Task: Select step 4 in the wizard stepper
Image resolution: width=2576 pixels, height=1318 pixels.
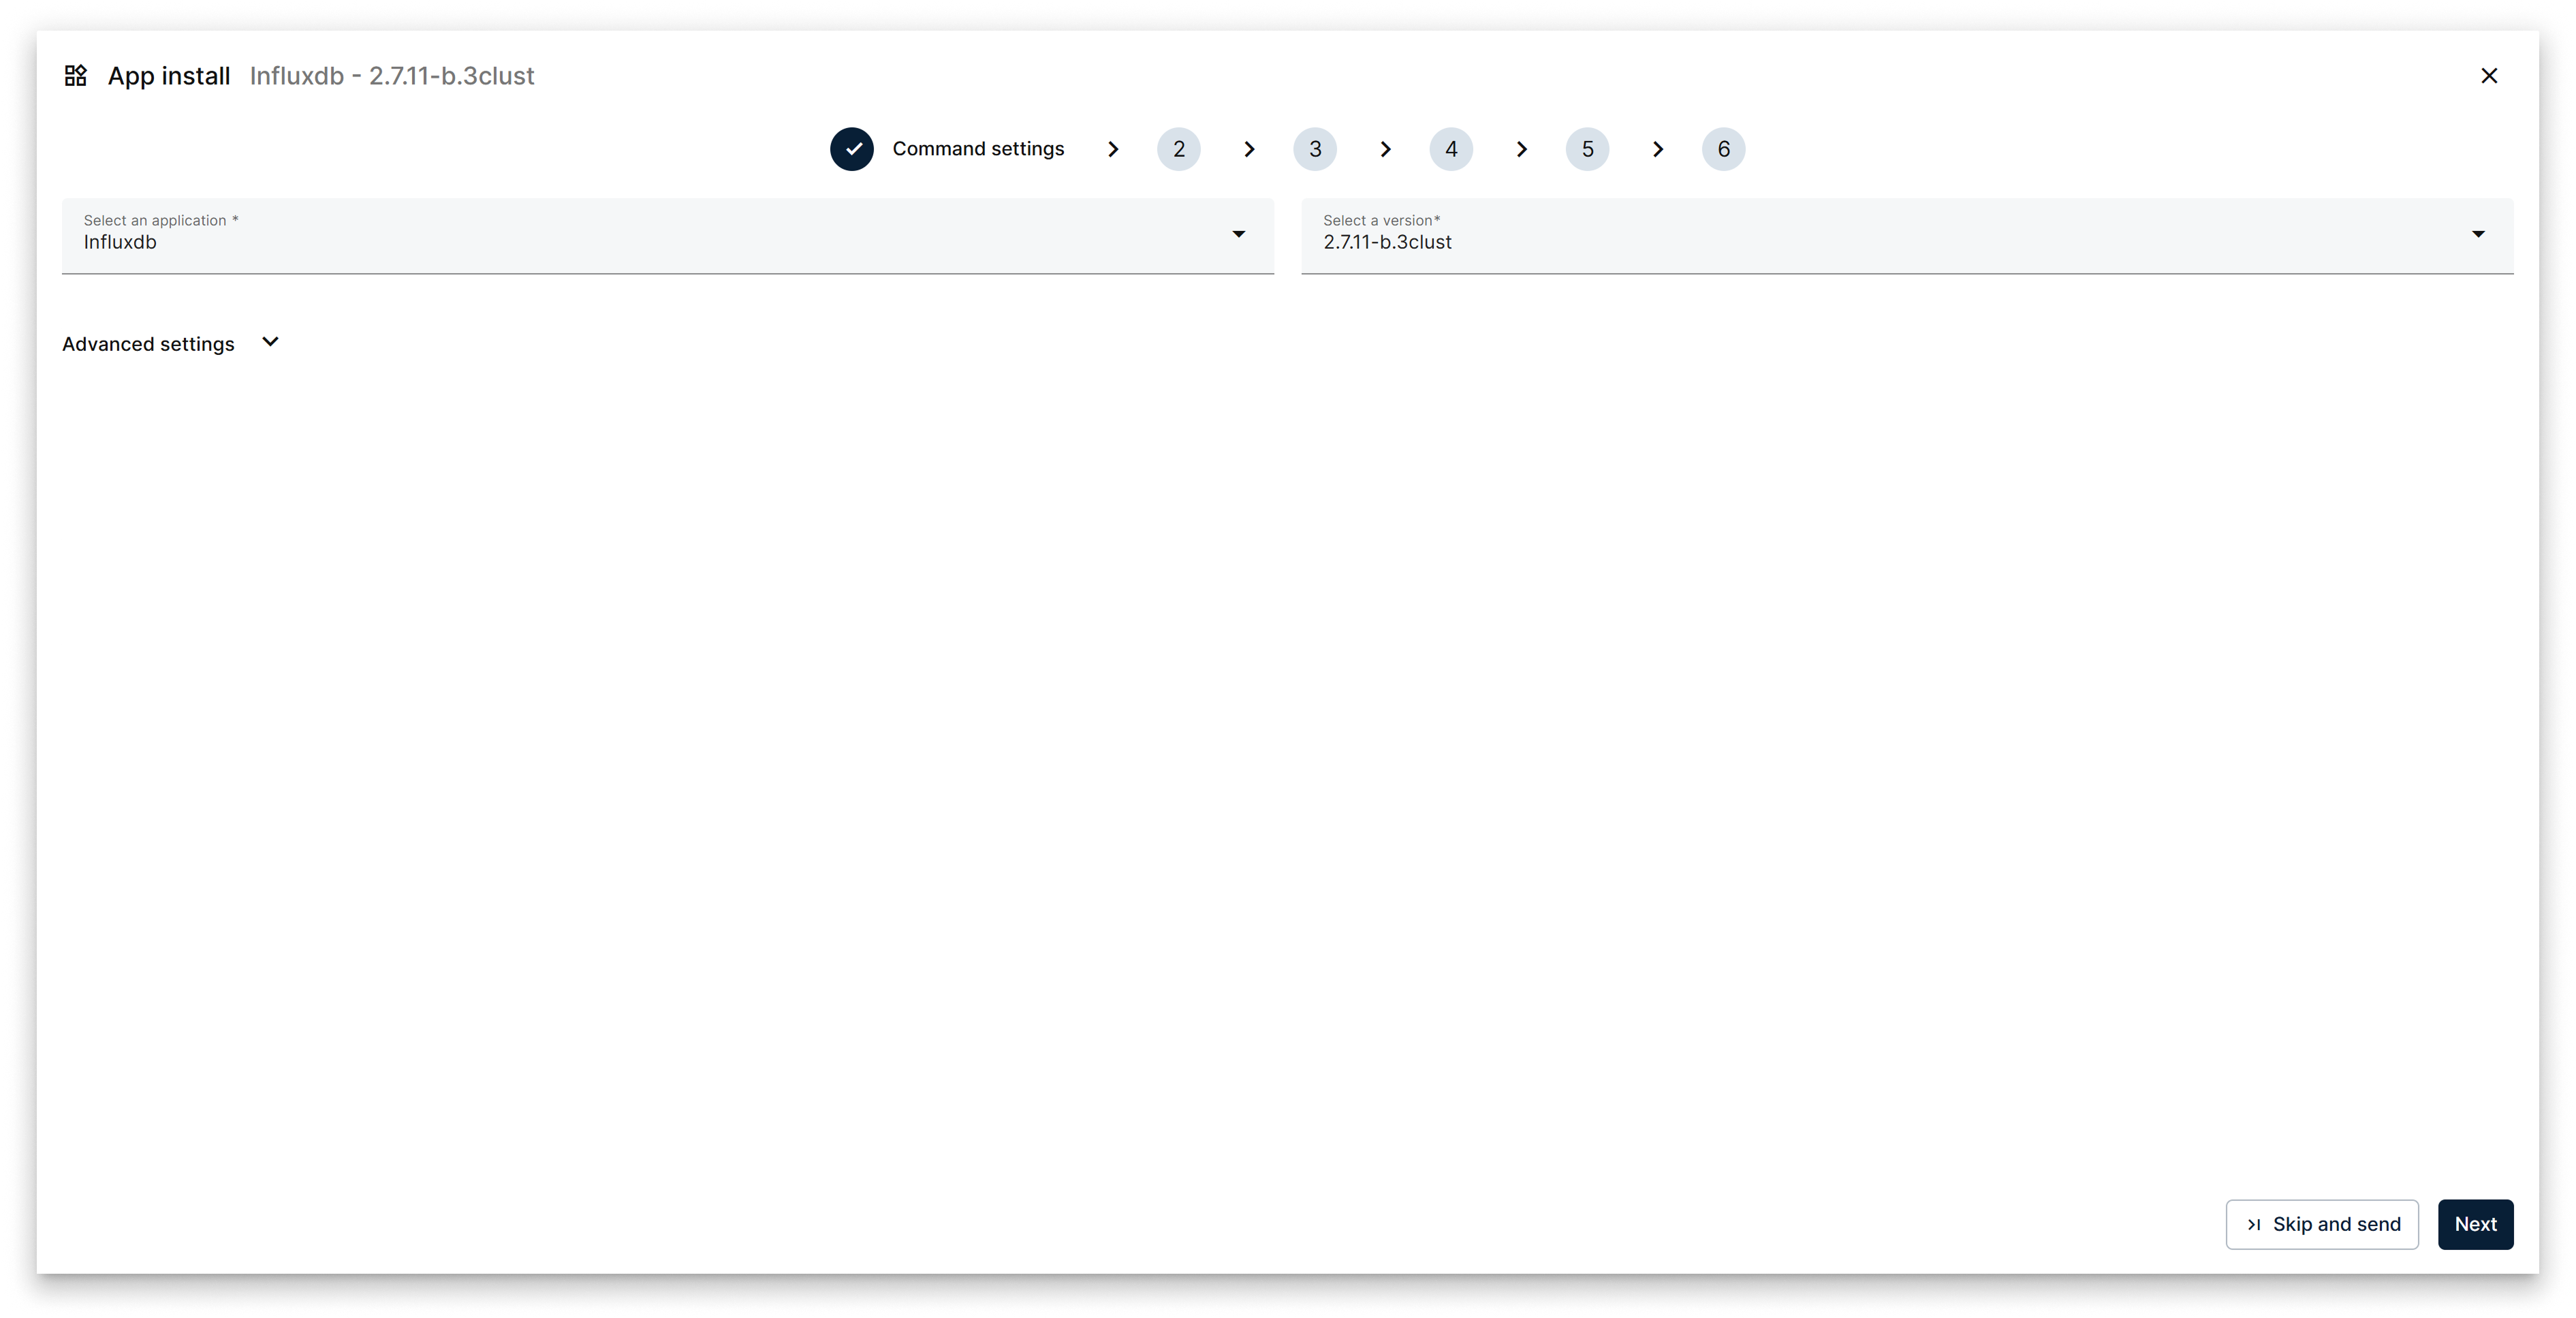Action: point(1451,149)
